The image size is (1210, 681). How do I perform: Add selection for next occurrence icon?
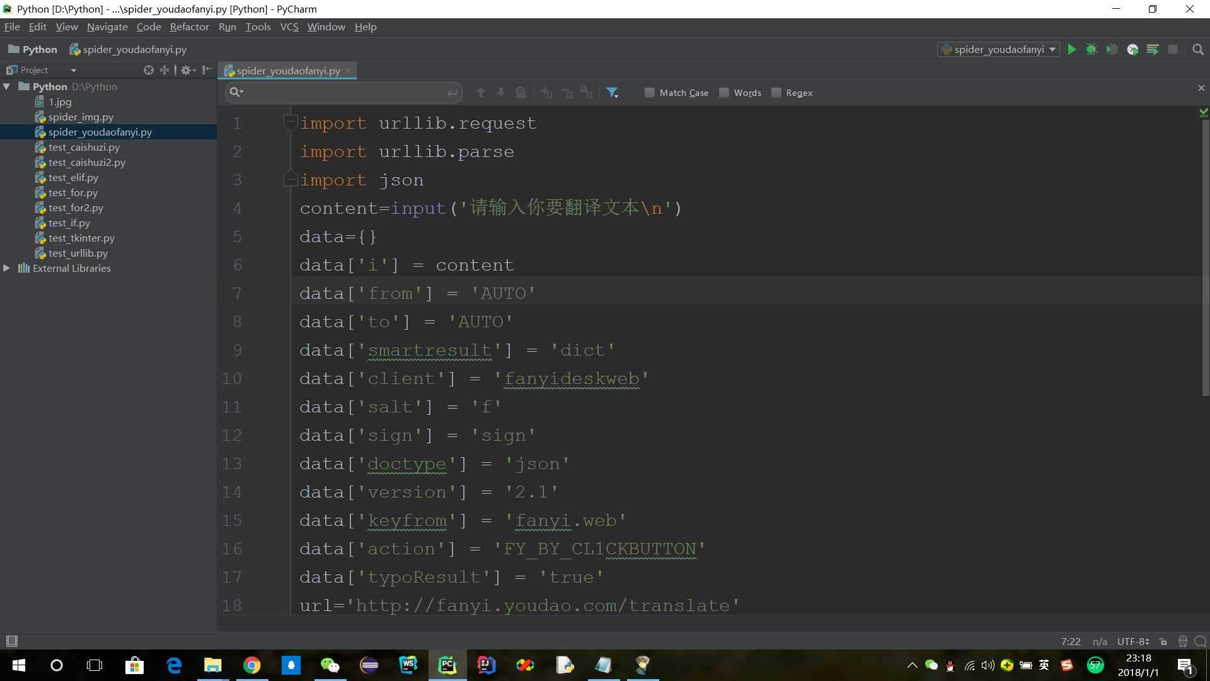point(547,93)
